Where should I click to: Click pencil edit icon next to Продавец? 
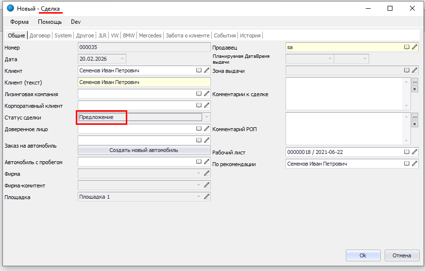pos(414,48)
